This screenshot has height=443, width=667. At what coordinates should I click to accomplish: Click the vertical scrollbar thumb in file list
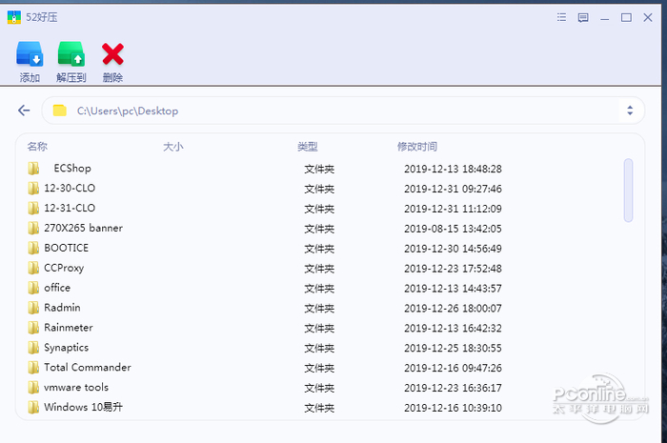(x=628, y=190)
